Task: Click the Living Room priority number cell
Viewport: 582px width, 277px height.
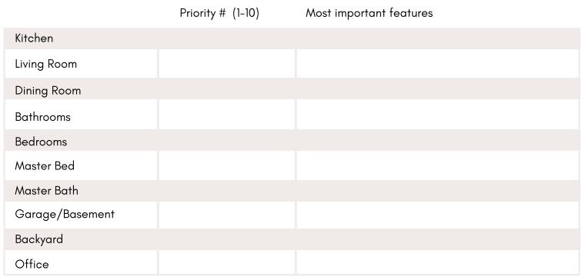Action: point(227,64)
